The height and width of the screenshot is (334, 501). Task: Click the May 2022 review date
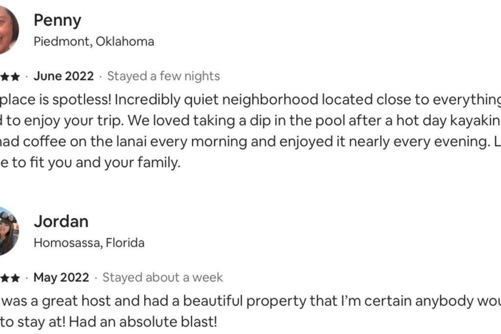[x=61, y=277]
